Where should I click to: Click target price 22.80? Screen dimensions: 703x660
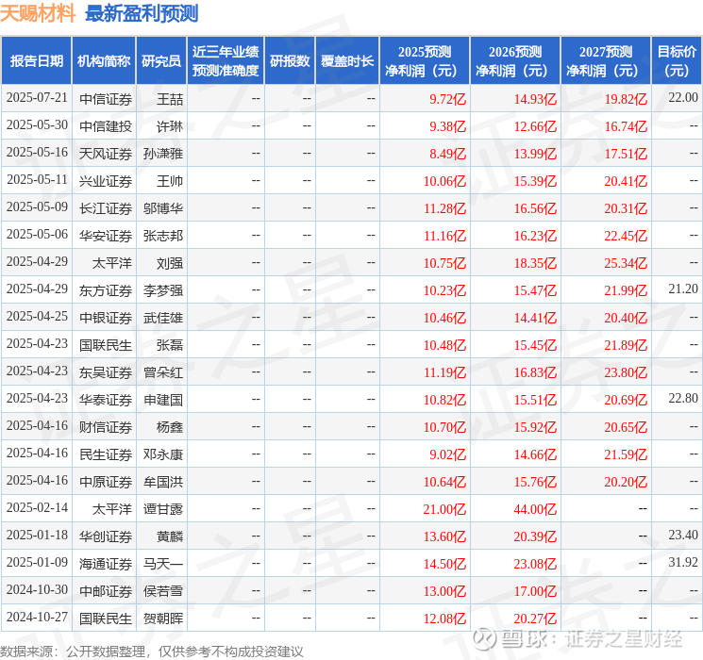tap(683, 398)
